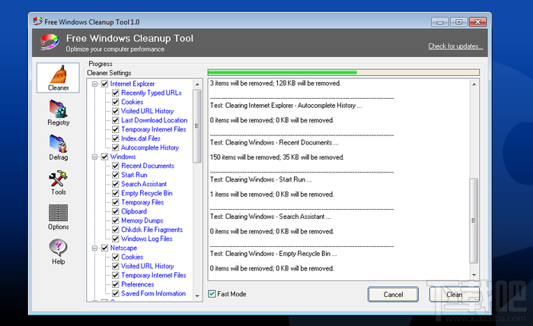533x326 pixels.
Task: Click down arrow of log output scrollbar
Action: click(474, 275)
